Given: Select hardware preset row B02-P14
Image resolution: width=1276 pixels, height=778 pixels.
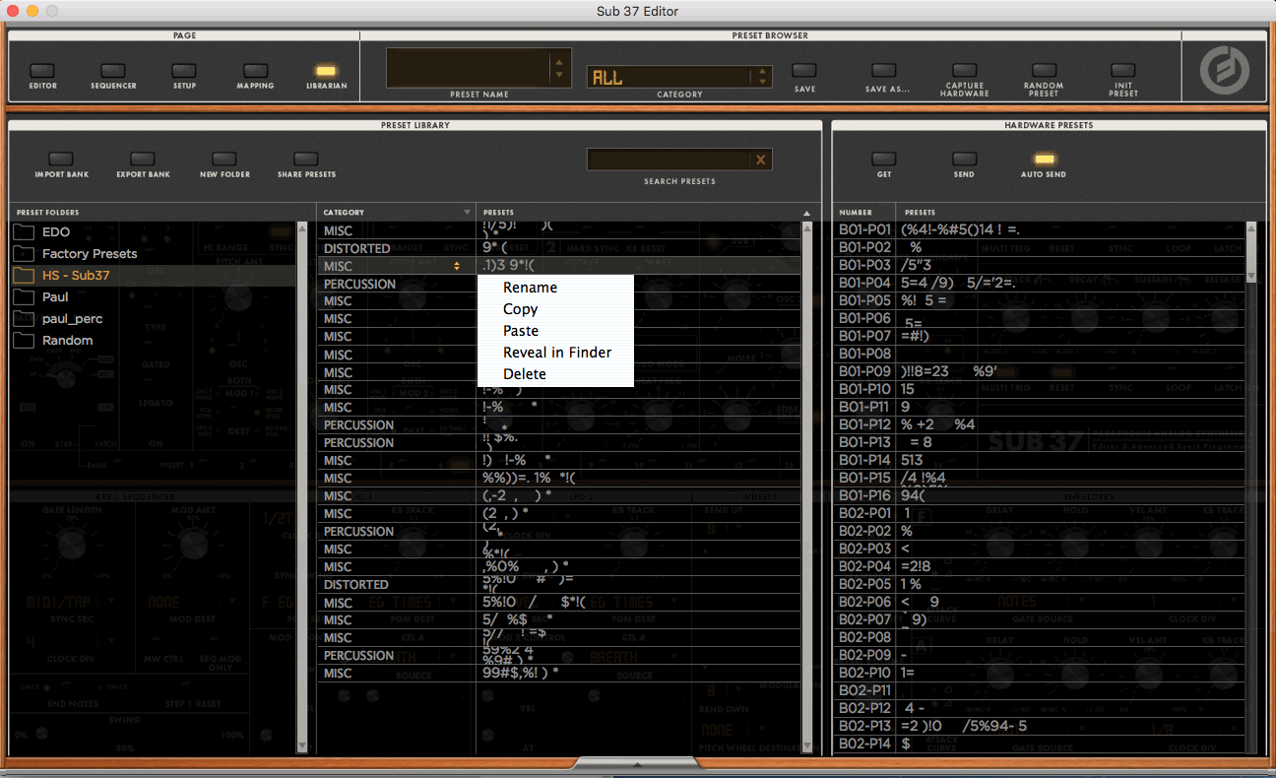Looking at the screenshot, I should (1039, 744).
